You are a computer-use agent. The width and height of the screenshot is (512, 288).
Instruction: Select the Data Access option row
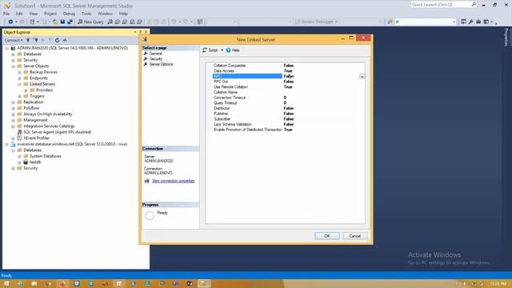click(285, 71)
